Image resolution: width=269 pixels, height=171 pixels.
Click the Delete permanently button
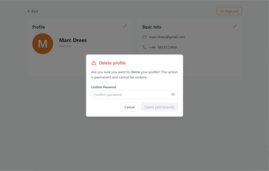pyautogui.click(x=159, y=107)
